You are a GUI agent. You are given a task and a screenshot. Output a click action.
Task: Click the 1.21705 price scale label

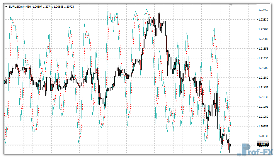(x=264, y=68)
